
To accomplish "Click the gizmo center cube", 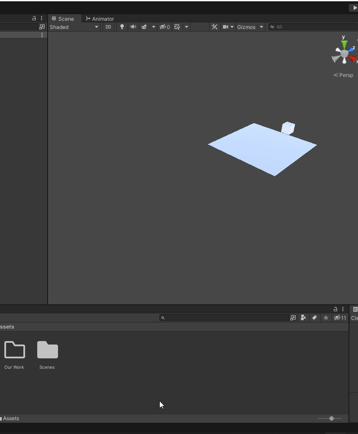I will coord(344,54).
